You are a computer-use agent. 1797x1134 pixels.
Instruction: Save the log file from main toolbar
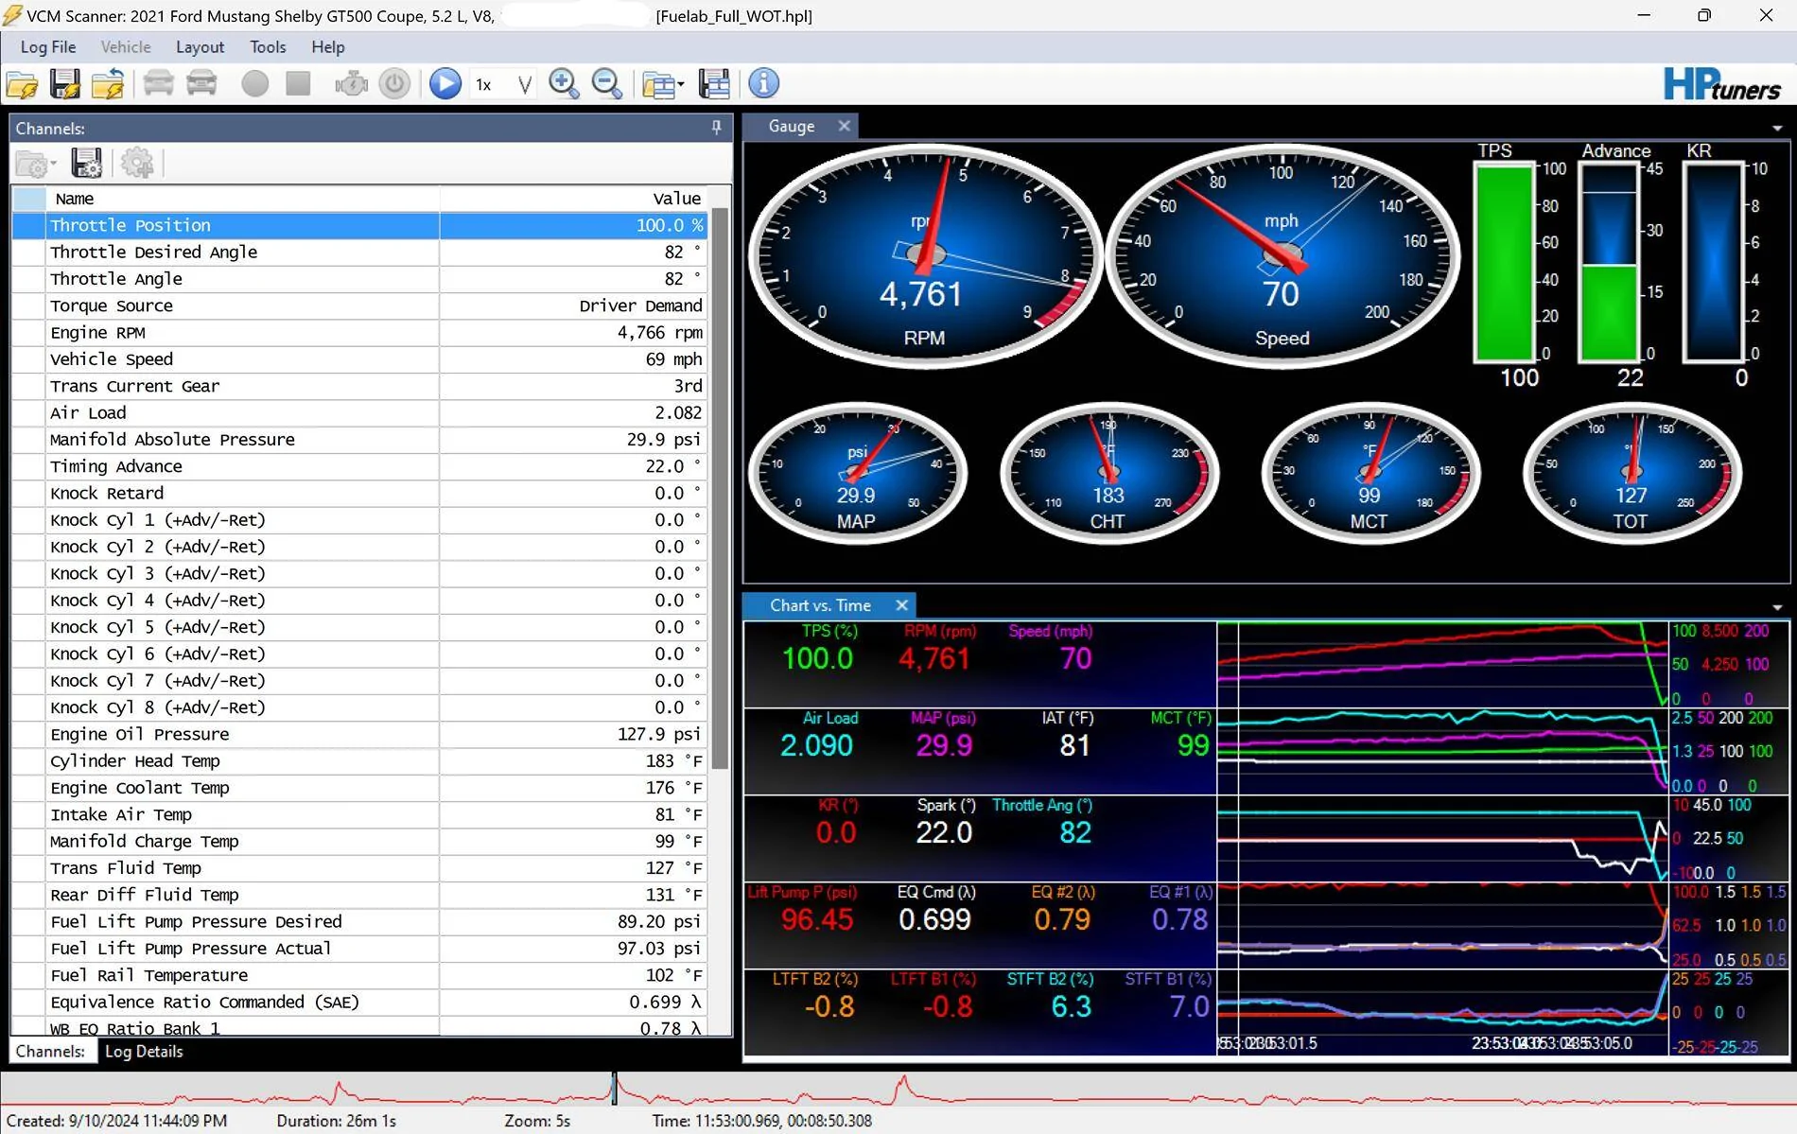tap(64, 84)
